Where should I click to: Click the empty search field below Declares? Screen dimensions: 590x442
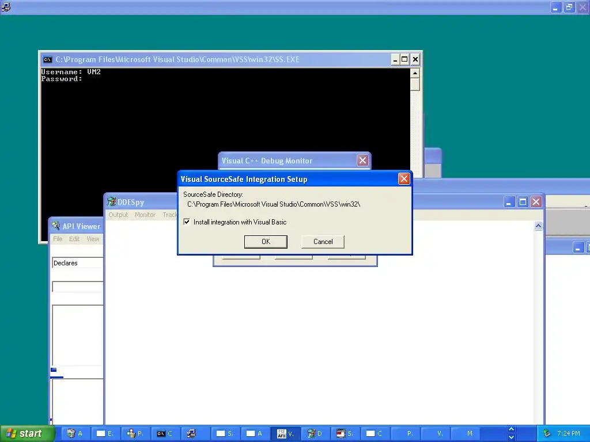[x=78, y=287]
